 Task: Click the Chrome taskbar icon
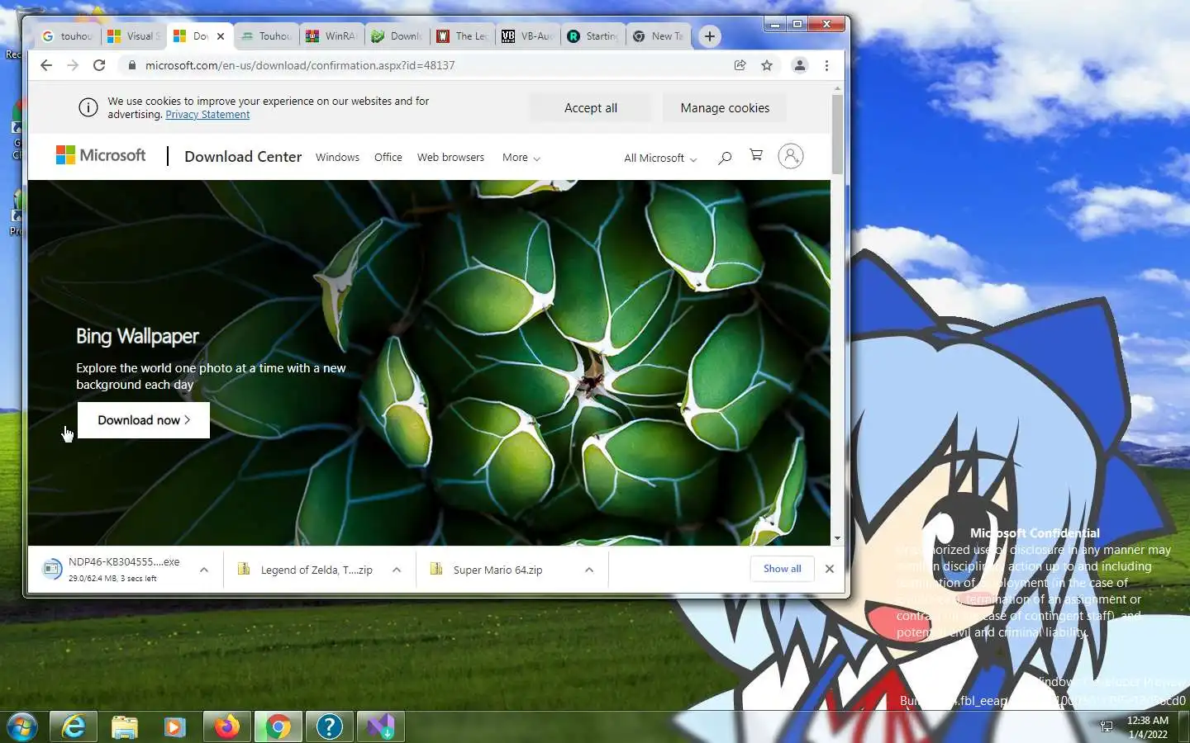278,726
